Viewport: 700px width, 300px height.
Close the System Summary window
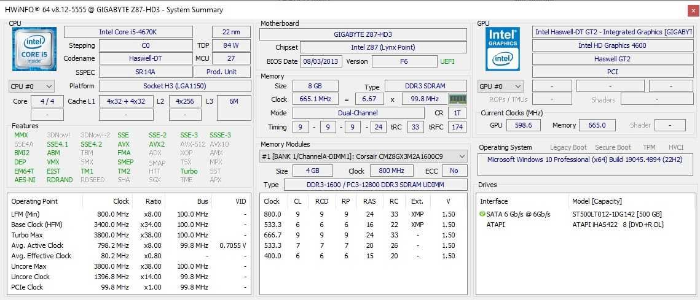point(693,10)
